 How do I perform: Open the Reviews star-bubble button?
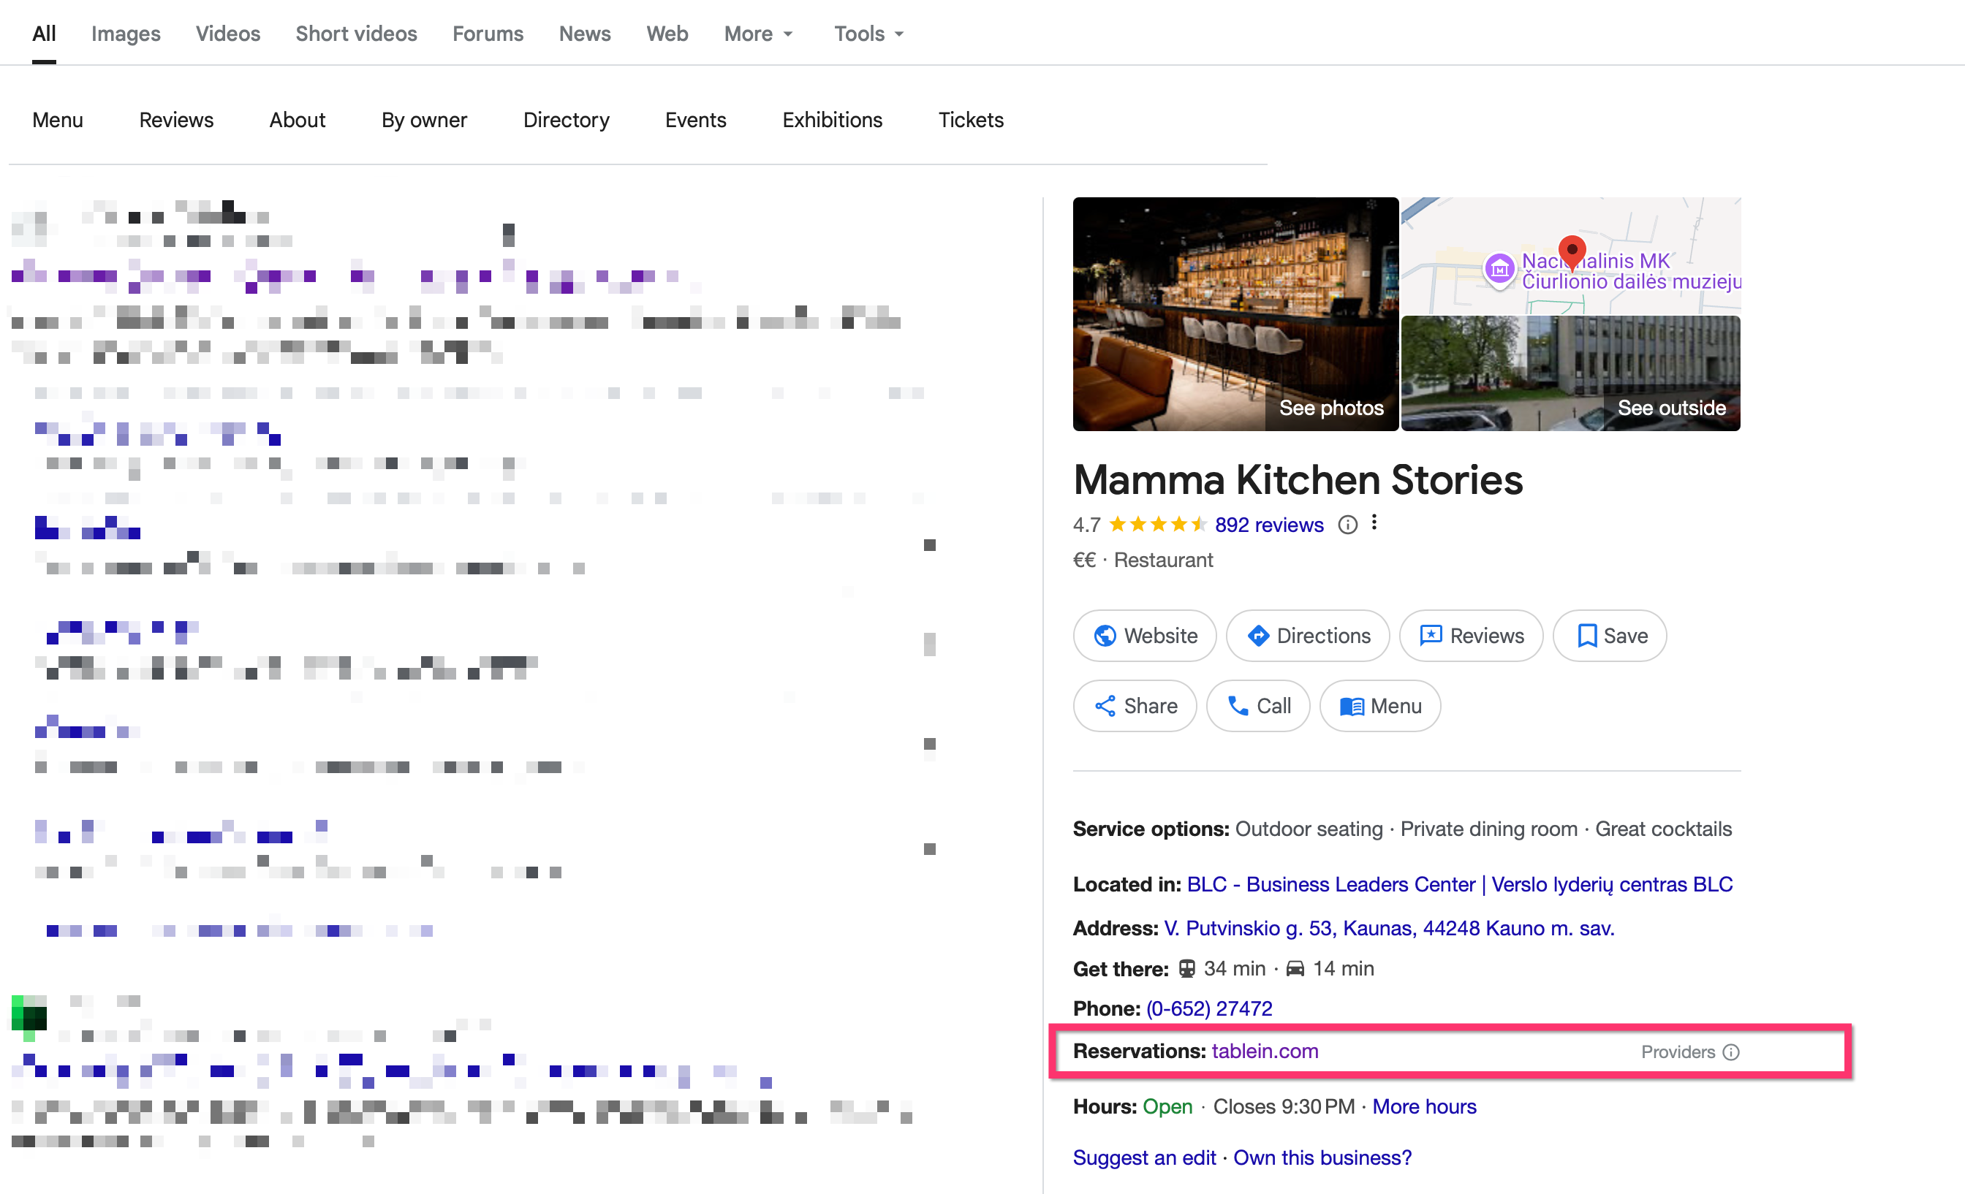pos(1472,635)
